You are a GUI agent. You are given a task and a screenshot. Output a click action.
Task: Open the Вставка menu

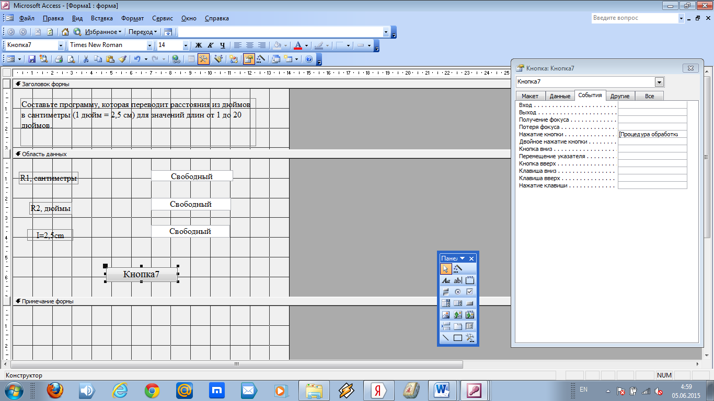pos(101,18)
